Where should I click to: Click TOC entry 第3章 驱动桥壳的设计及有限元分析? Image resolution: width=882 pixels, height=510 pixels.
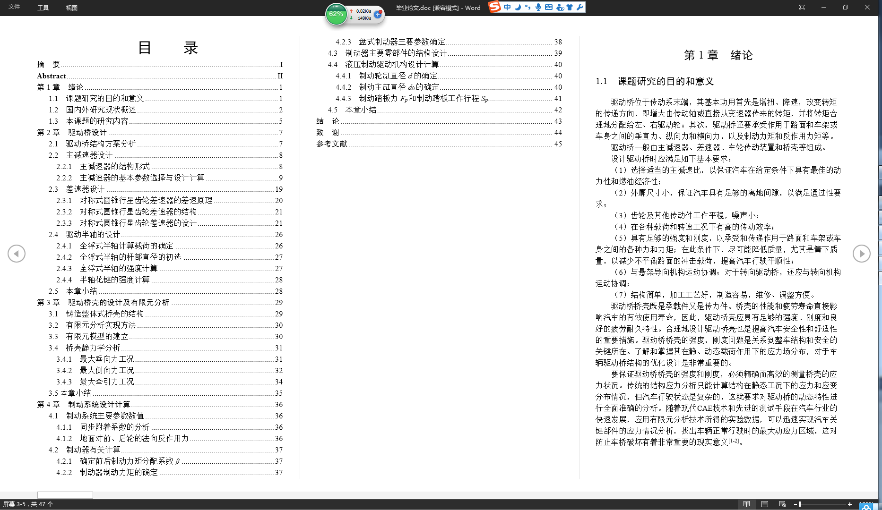[160, 303]
